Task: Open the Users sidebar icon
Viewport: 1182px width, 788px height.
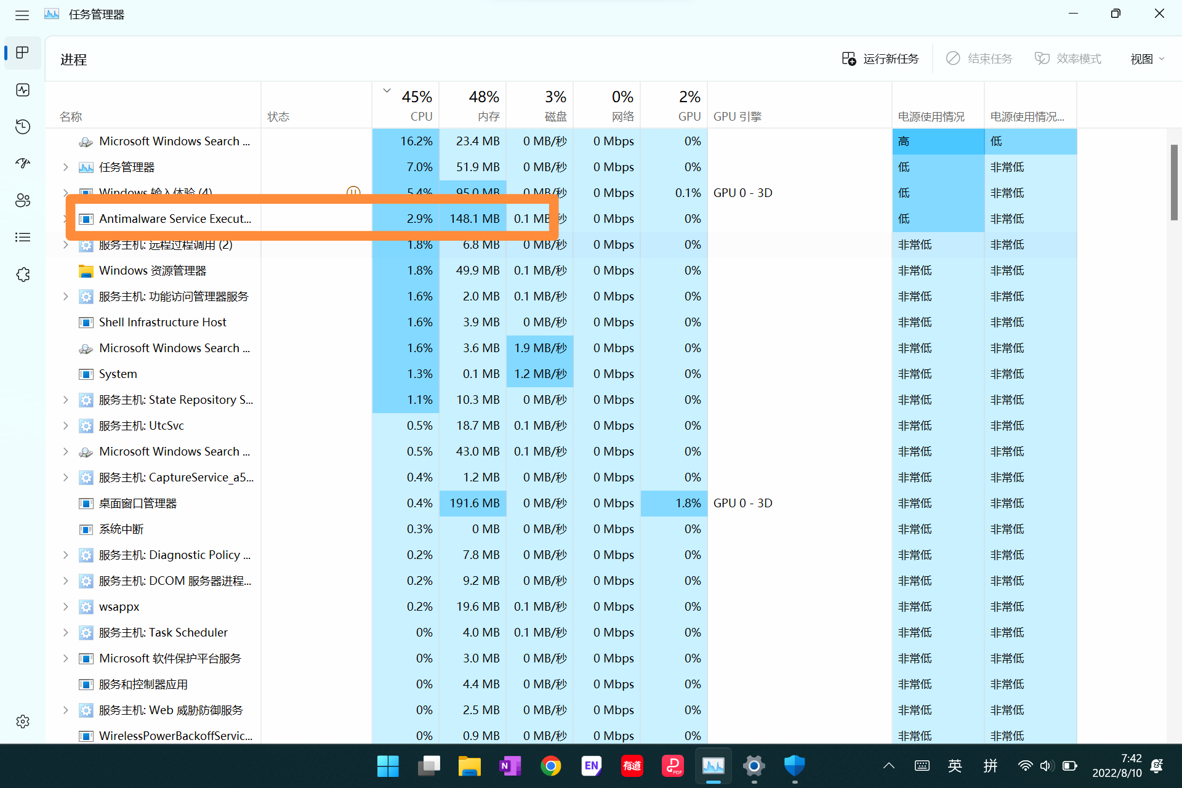Action: coord(23,201)
